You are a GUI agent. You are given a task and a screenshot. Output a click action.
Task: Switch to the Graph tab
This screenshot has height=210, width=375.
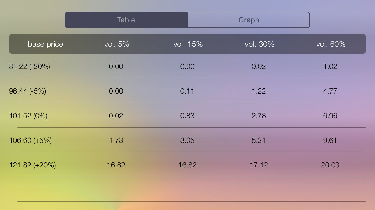pyautogui.click(x=249, y=20)
